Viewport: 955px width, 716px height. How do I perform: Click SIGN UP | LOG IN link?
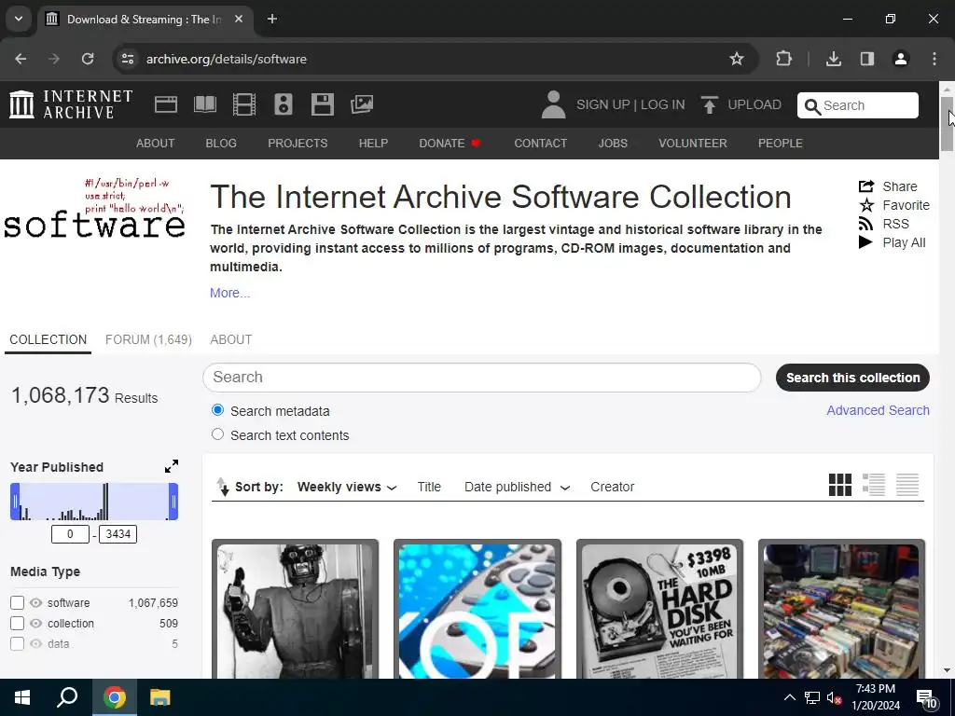click(630, 104)
